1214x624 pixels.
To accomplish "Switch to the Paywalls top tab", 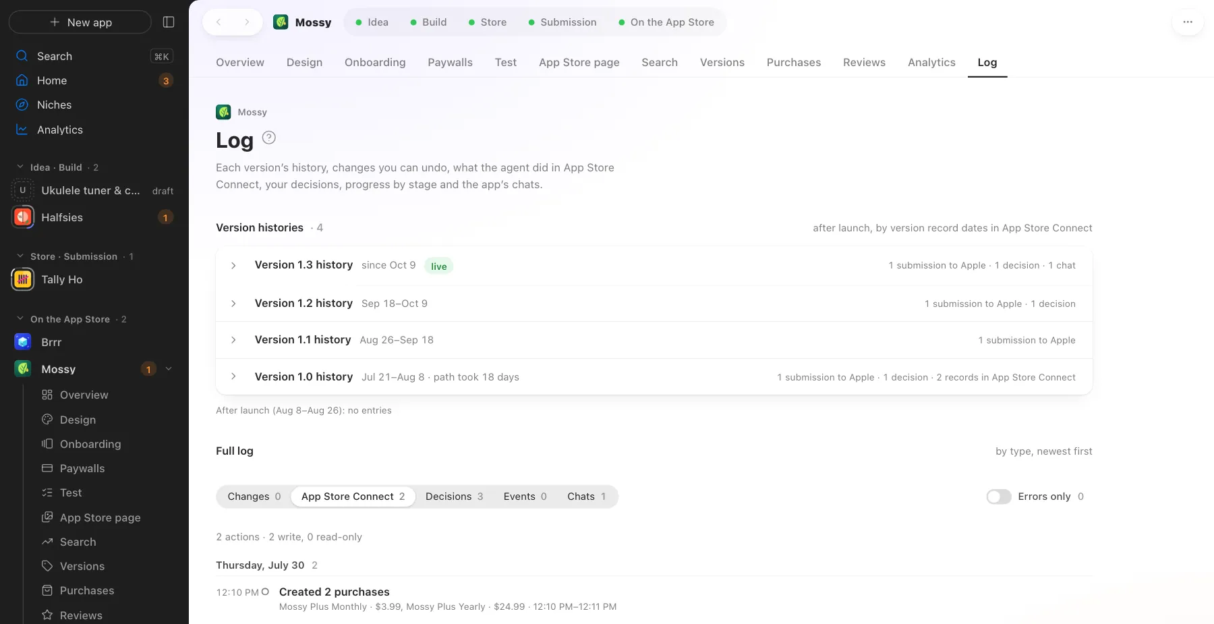I will click(450, 62).
